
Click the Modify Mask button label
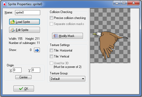coord(67,36)
